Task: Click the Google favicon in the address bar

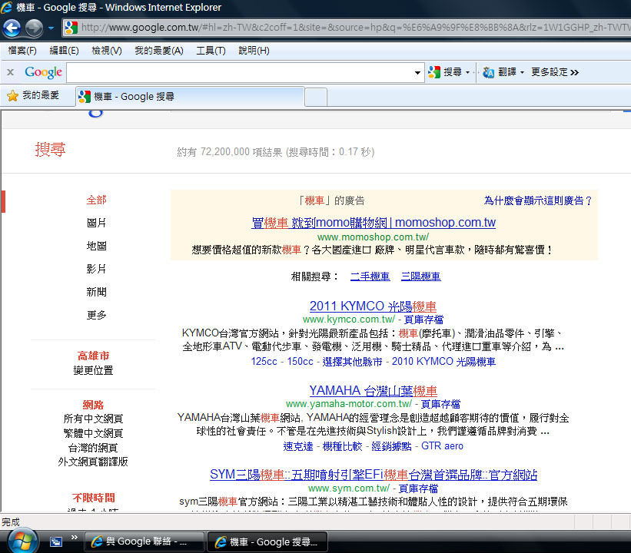Action: (x=71, y=28)
